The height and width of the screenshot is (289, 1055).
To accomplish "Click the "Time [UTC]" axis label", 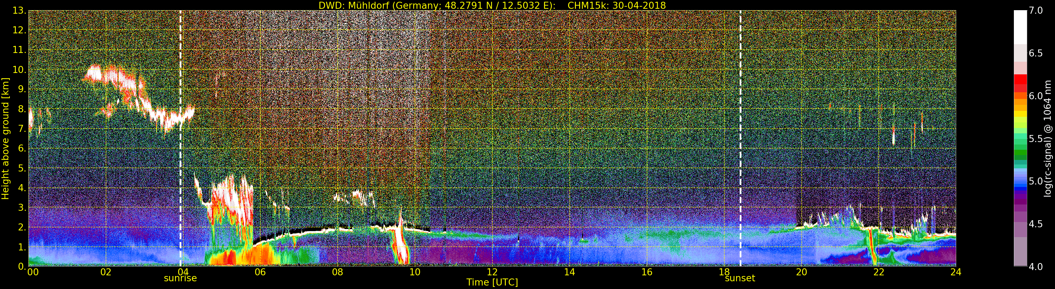I will click(x=492, y=282).
